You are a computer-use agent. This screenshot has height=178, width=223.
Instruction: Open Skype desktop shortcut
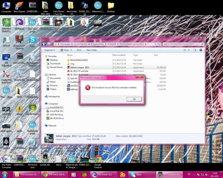pos(32,41)
